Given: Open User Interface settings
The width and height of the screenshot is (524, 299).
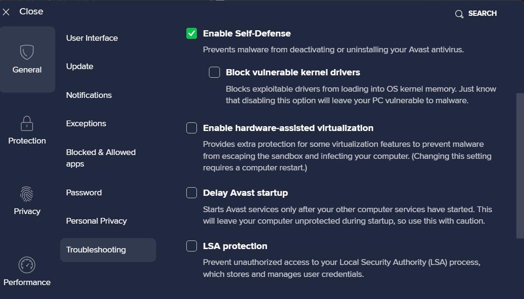Looking at the screenshot, I should click(x=92, y=38).
